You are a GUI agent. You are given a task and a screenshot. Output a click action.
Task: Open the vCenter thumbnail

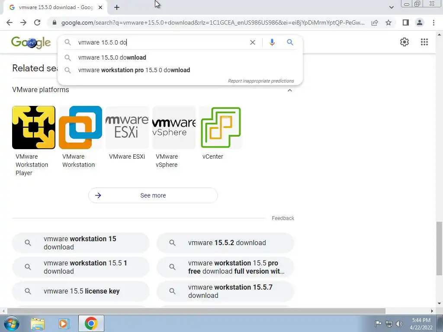coord(221,128)
